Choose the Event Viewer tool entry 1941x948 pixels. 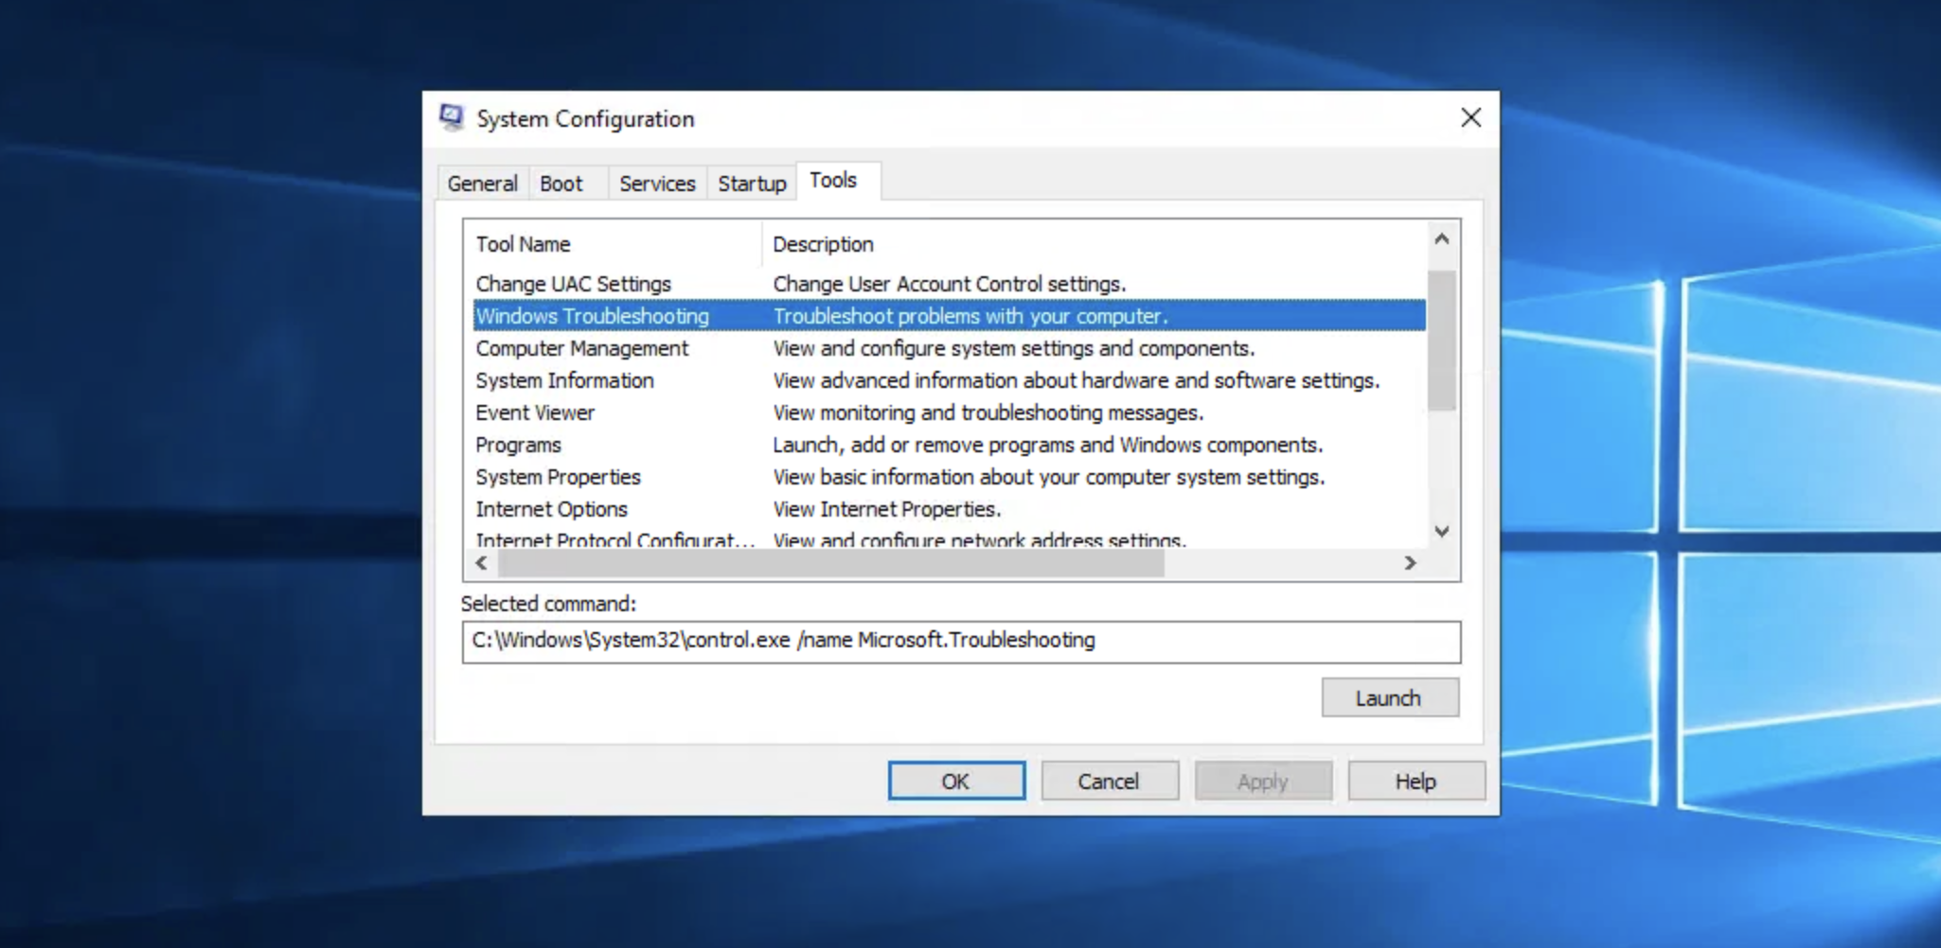[535, 413]
